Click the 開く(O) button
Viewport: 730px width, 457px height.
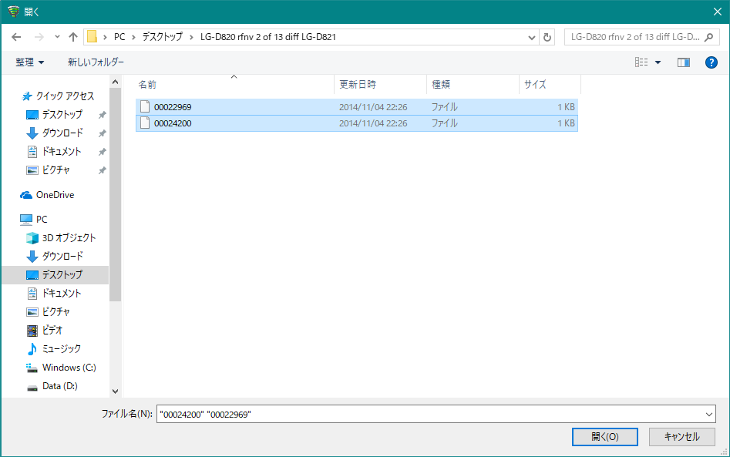[x=605, y=436]
